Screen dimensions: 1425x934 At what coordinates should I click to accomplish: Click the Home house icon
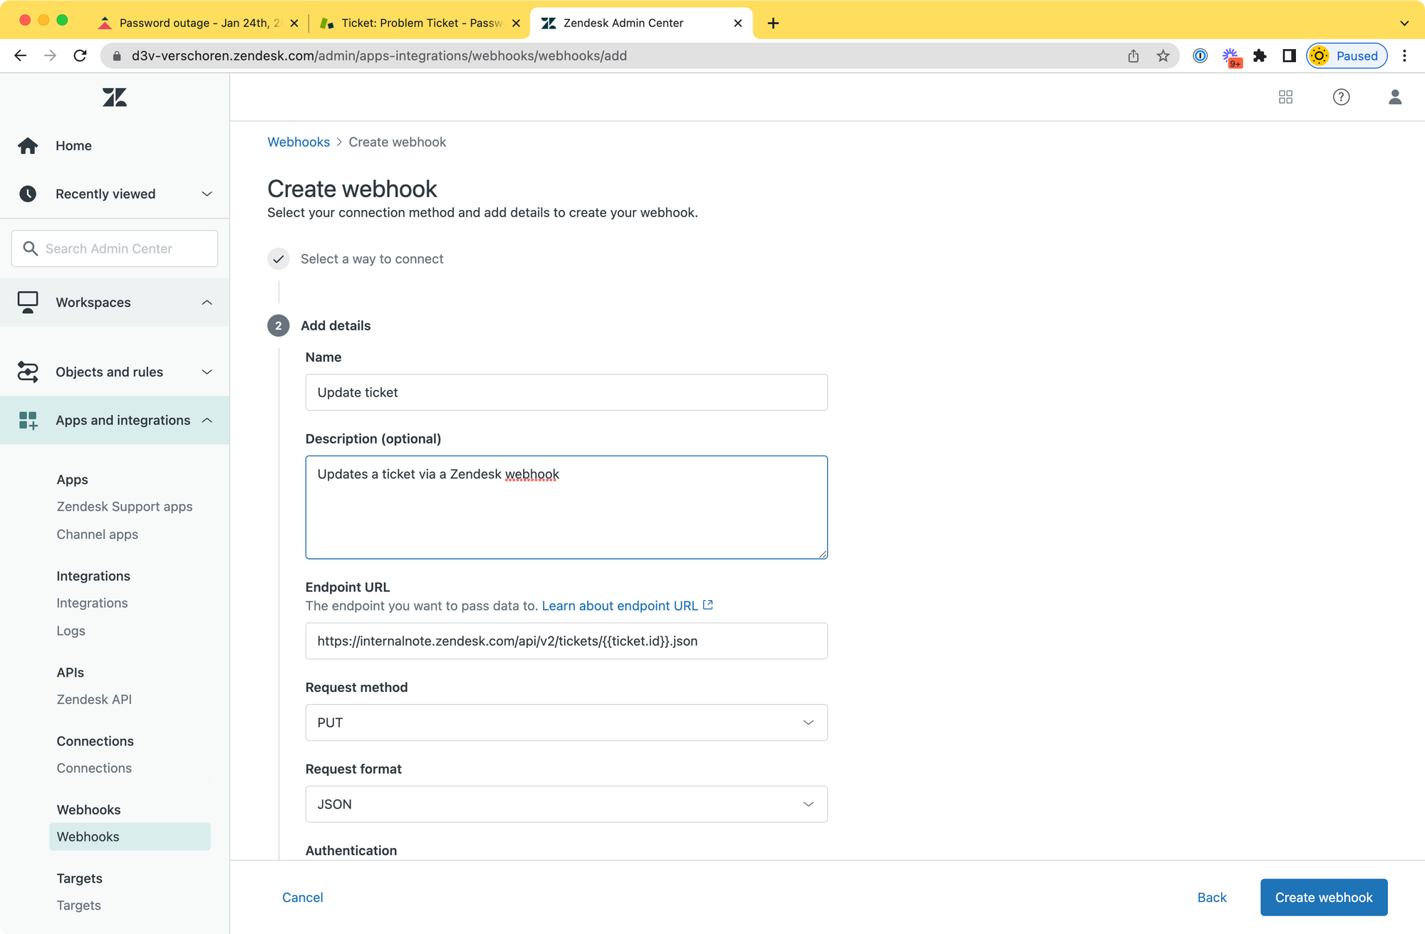(x=28, y=146)
